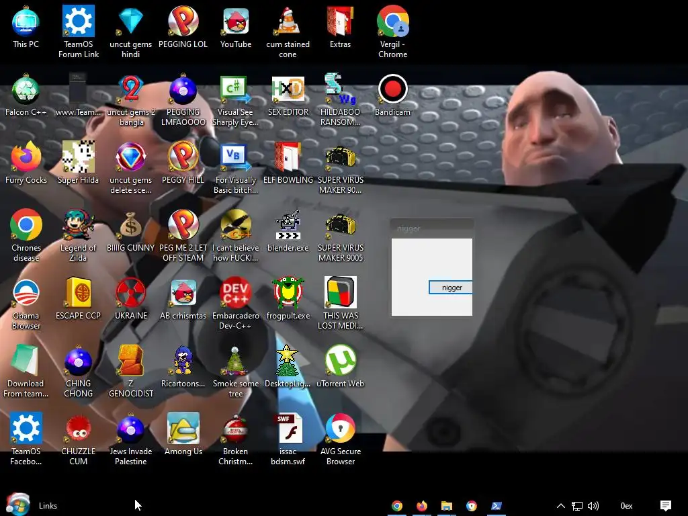Switch to Firefox in the taskbar
Viewport: 688px width, 516px height.
click(422, 506)
